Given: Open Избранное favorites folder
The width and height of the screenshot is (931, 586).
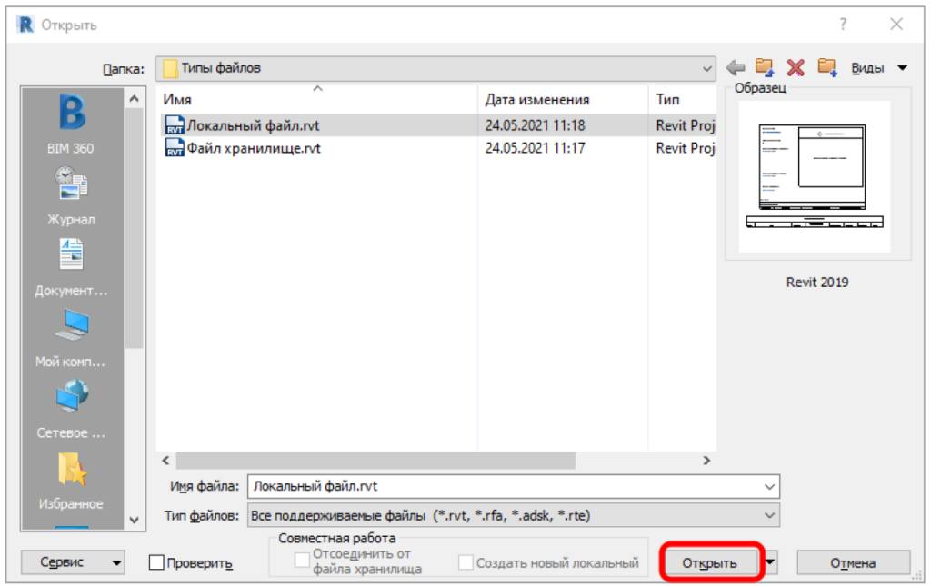Looking at the screenshot, I should (71, 469).
